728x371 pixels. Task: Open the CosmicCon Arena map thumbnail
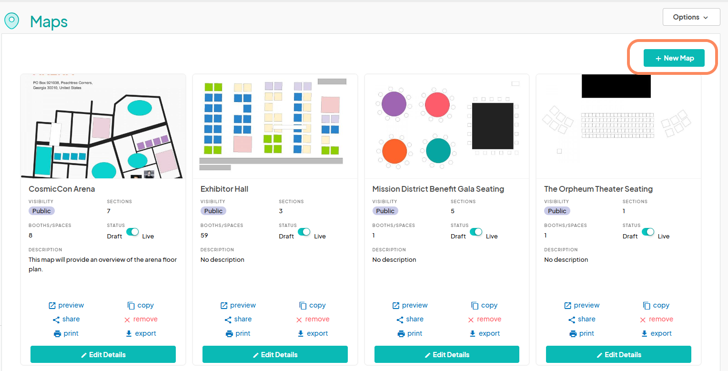pos(103,126)
